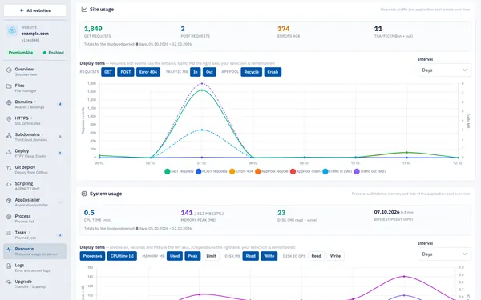Viewport: 481px width, 300px height.
Task: Click the HTTPS shield icon
Action: (x=9, y=119)
